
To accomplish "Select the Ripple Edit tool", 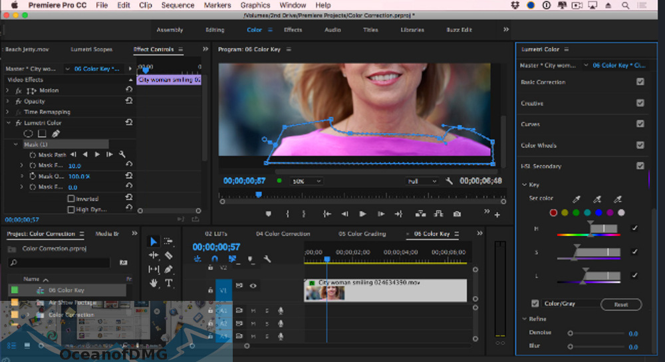I will [153, 255].
